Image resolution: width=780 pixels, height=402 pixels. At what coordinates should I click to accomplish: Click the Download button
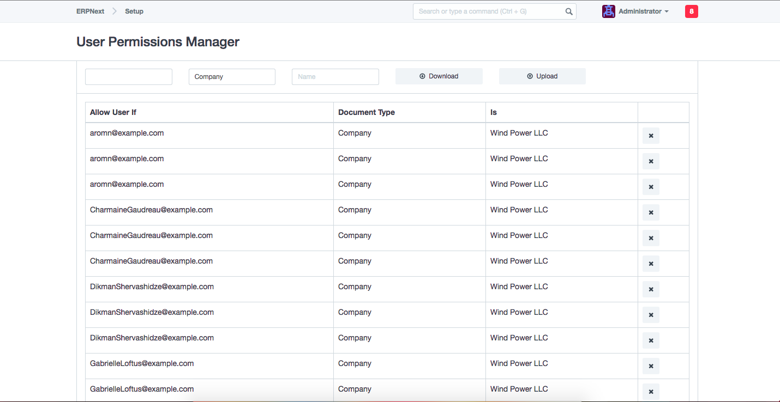pos(439,76)
